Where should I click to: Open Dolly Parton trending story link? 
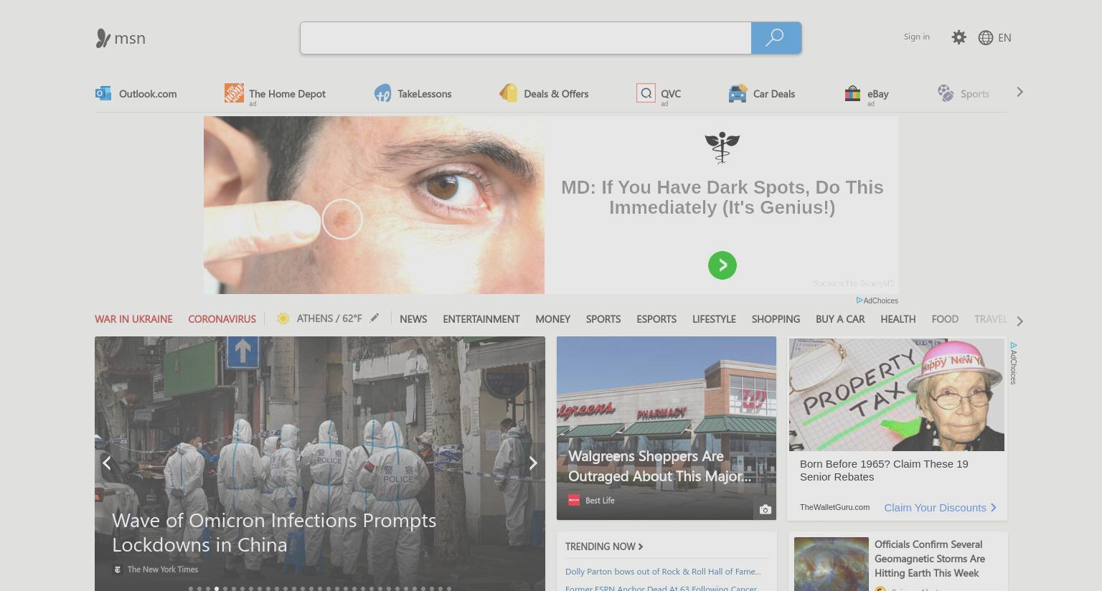click(663, 572)
